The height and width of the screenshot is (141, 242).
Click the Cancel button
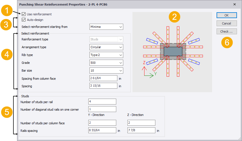226,23
